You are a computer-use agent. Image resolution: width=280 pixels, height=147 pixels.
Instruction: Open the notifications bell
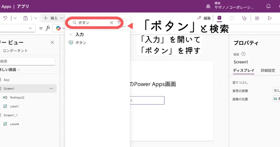[269, 6]
